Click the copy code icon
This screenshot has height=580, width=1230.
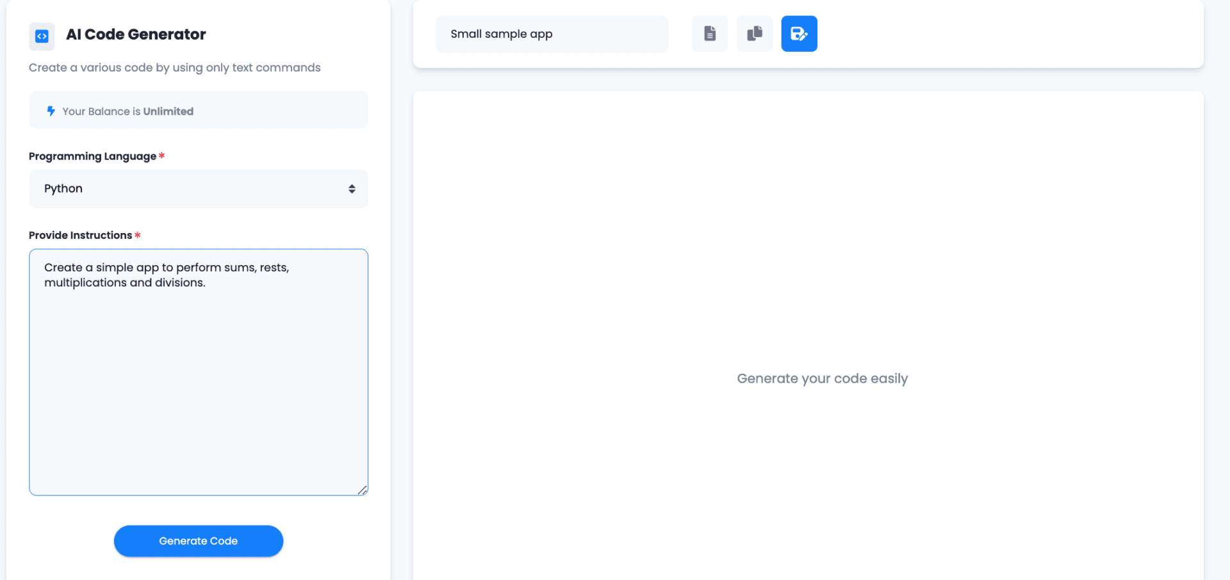(754, 34)
